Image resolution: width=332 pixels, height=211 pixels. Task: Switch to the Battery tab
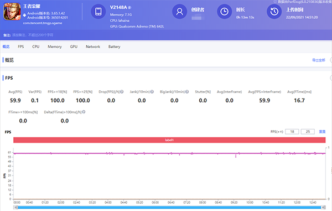tap(114, 47)
